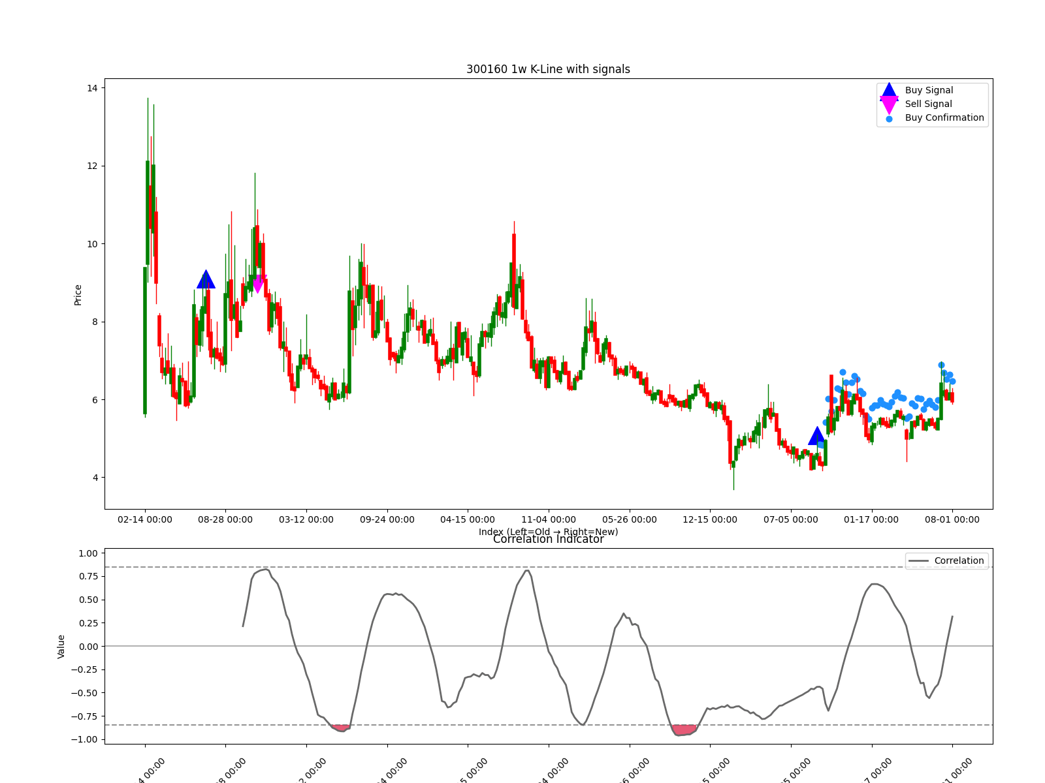Click the second, wider red shaded correlation dip

pos(684,729)
